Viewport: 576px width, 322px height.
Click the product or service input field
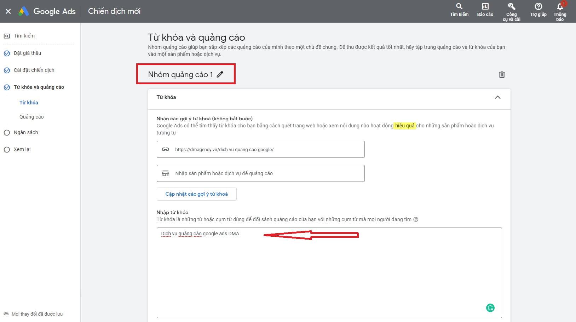[x=260, y=173]
